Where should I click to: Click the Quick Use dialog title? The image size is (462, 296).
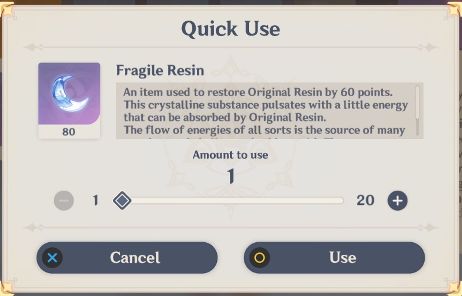[231, 29]
